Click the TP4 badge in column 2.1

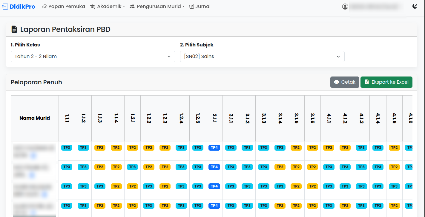click(x=214, y=147)
